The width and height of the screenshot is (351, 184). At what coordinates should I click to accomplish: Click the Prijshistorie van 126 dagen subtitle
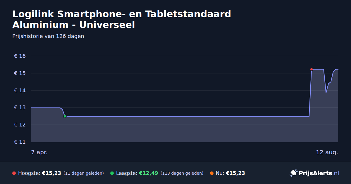tap(48, 36)
